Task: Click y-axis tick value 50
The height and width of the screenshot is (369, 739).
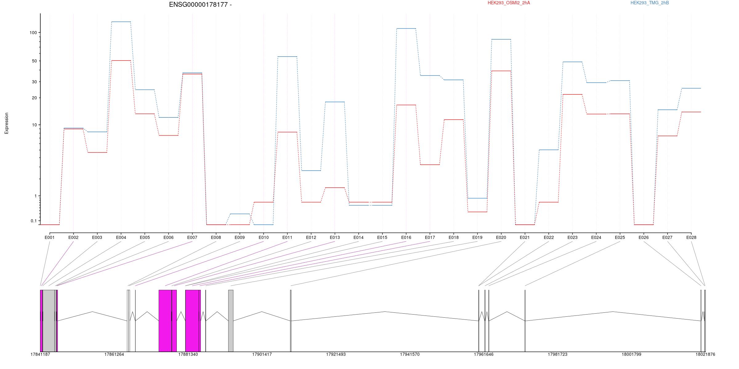Action: 34,61
